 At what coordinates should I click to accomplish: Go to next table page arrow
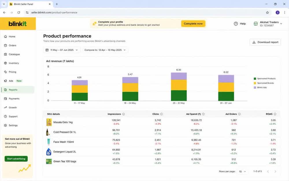pyautogui.click(x=275, y=171)
